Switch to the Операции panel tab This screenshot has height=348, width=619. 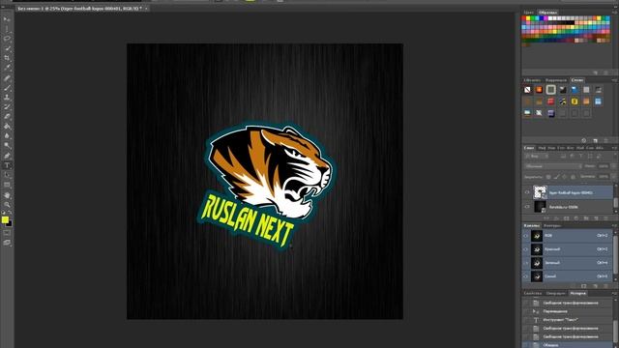[556, 293]
